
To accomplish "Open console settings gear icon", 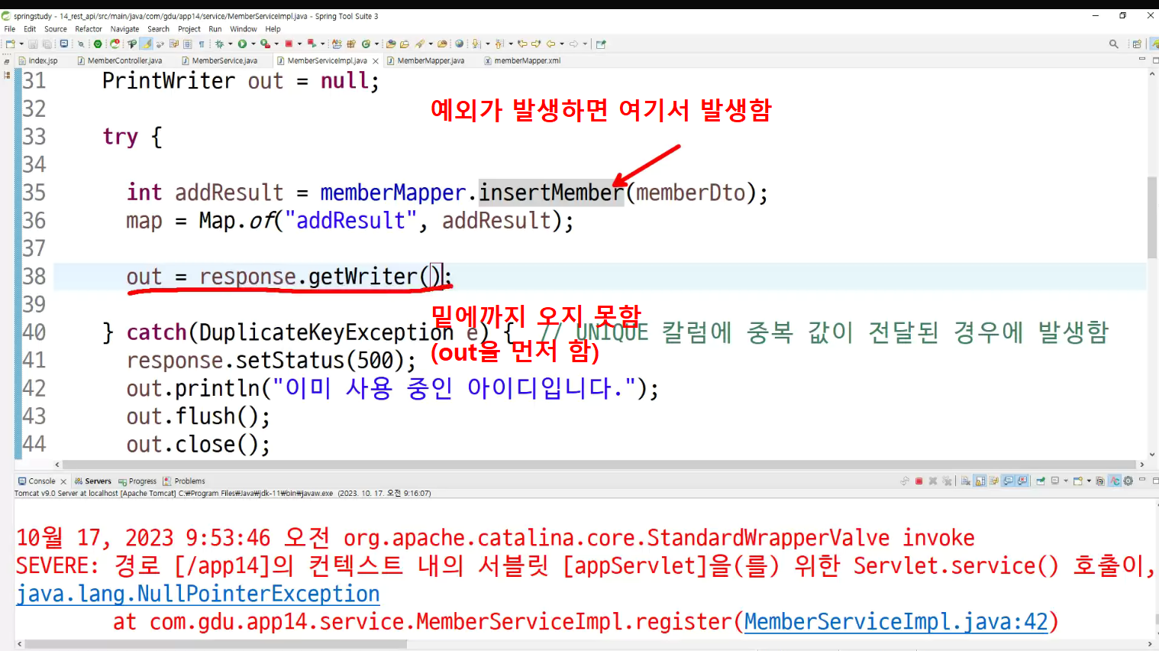I will (x=1128, y=481).
